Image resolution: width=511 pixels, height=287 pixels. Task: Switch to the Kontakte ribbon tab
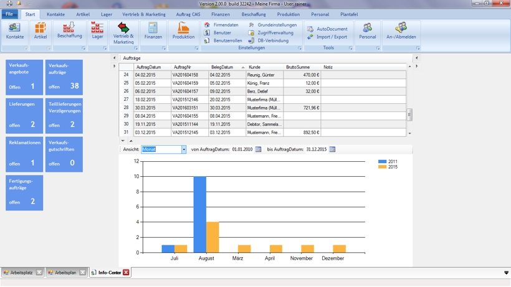(x=55, y=14)
